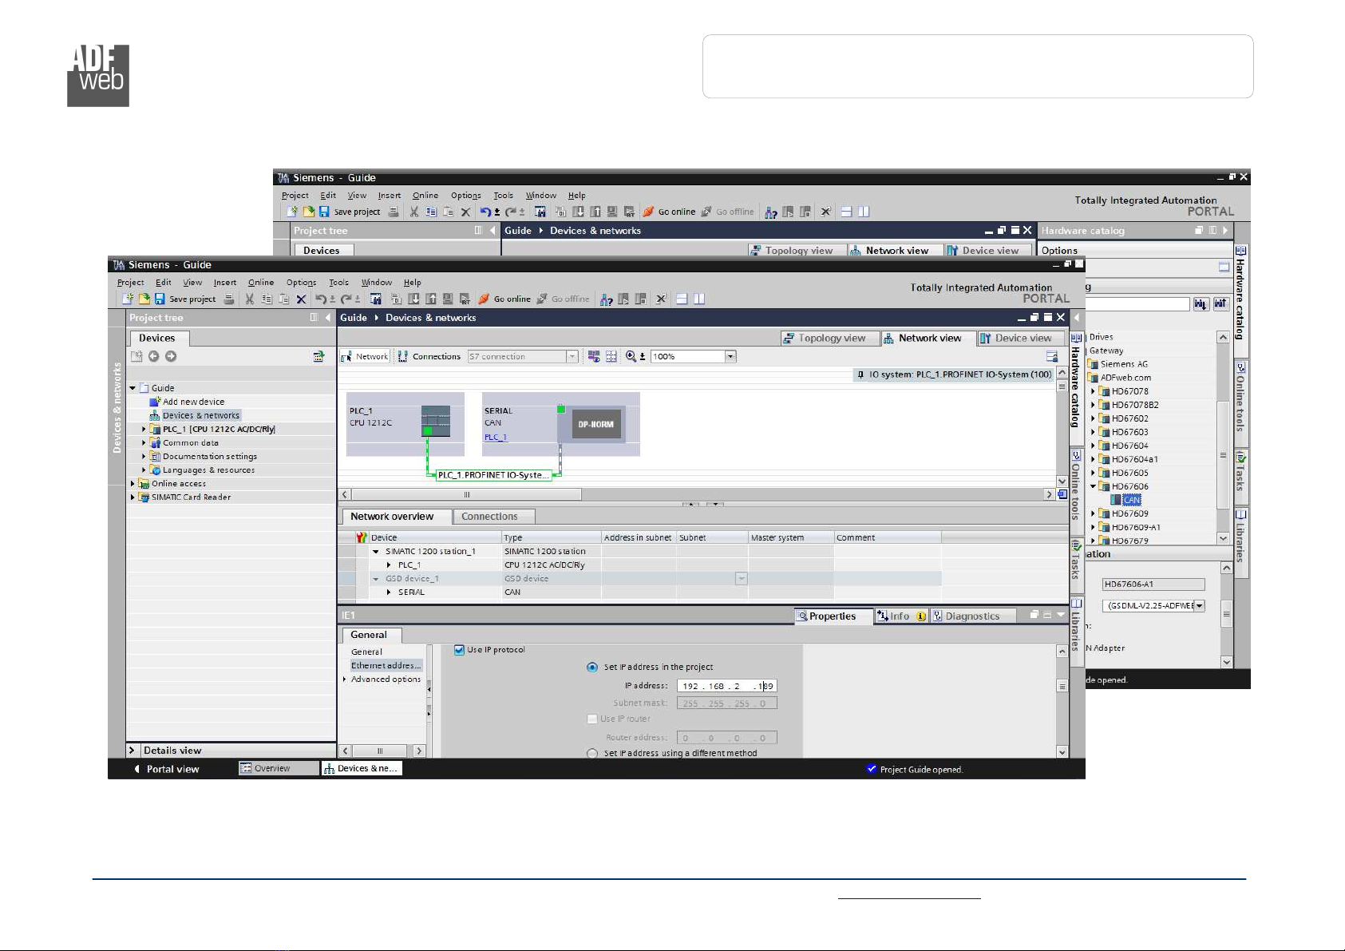Expand Online access in project tree
1345x951 pixels.
tap(133, 484)
